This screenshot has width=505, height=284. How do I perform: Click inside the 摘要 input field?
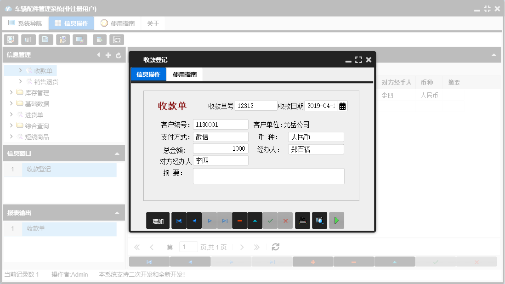click(268, 176)
